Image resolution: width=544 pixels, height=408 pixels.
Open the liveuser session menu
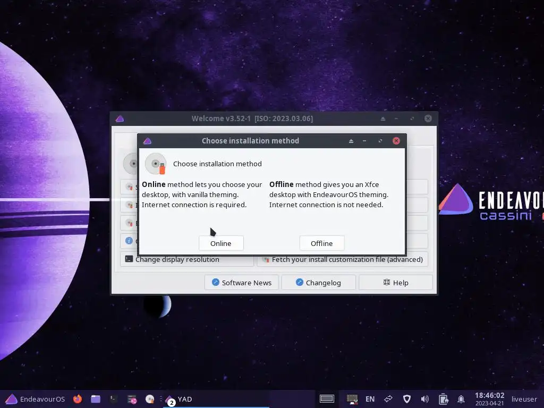[x=524, y=399]
